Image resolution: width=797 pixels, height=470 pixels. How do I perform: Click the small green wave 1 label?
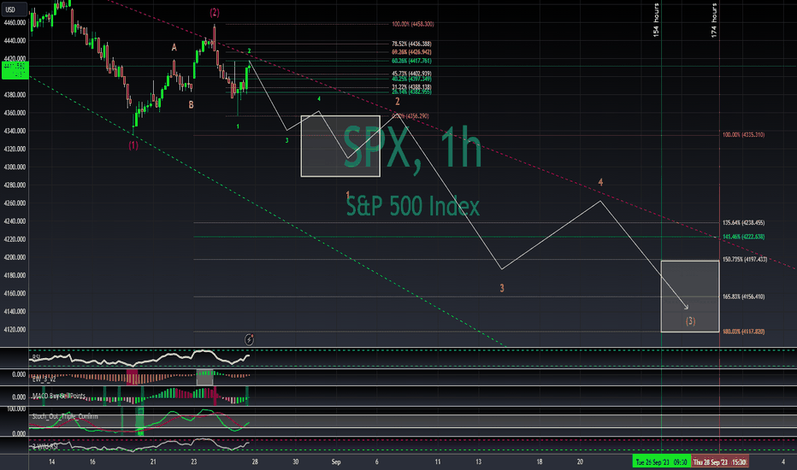(238, 126)
